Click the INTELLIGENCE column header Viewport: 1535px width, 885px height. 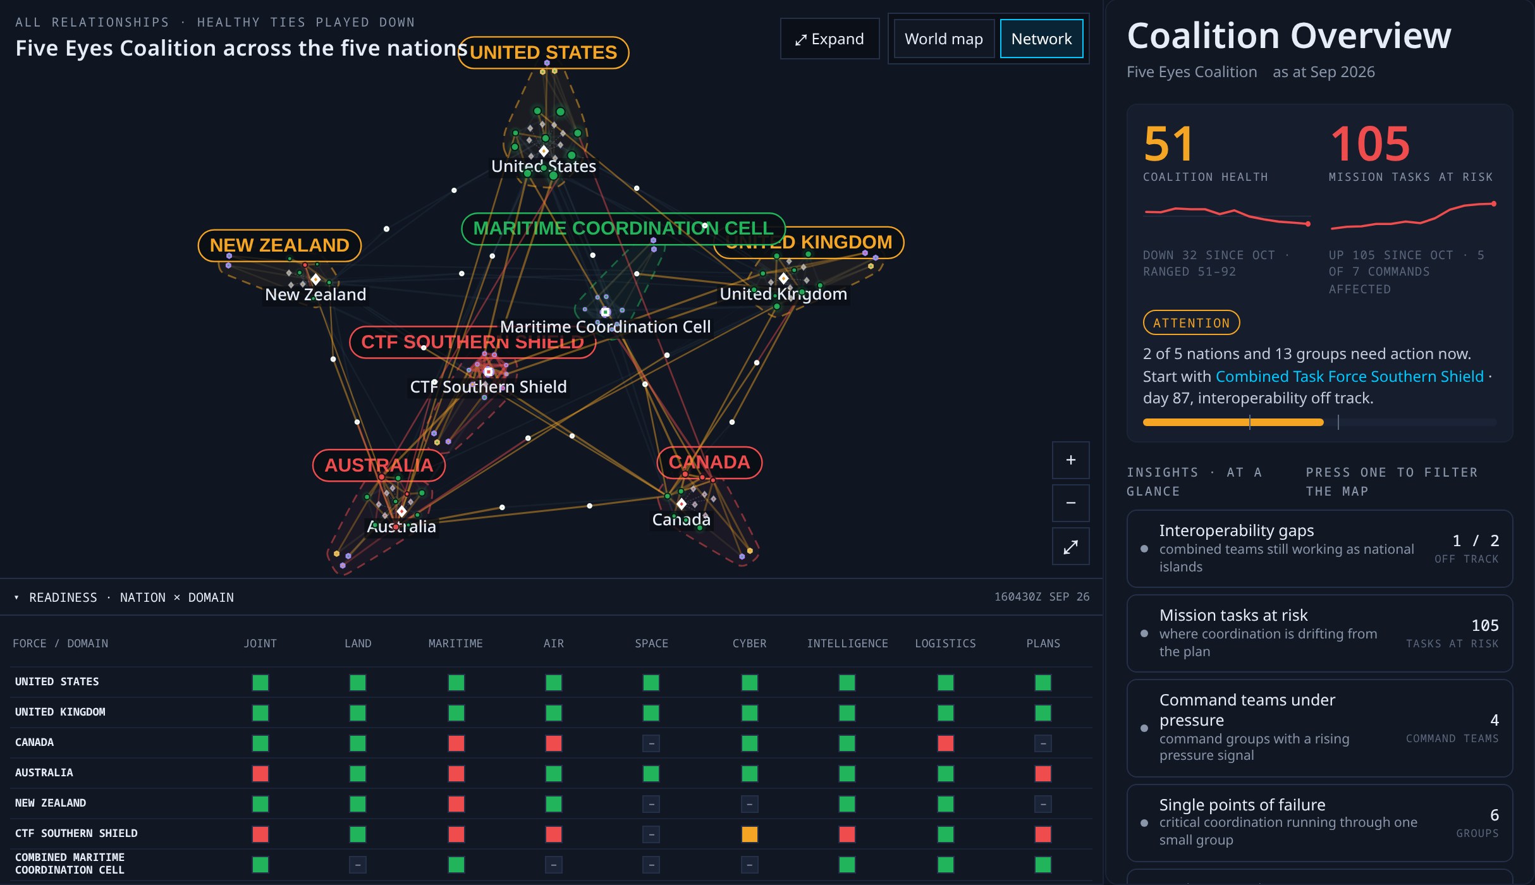pos(847,644)
